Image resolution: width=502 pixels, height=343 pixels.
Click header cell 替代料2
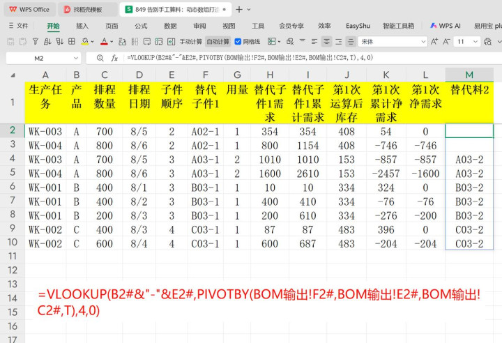469,102
